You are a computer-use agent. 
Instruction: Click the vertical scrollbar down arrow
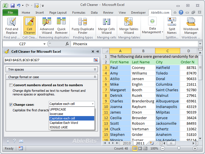[200, 139]
